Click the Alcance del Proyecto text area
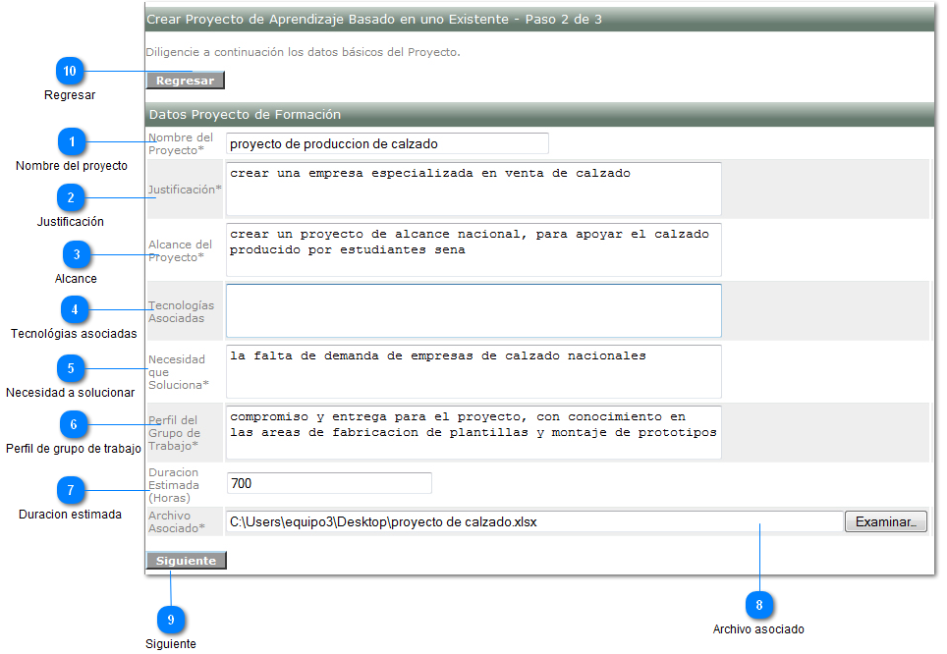The image size is (947, 654). [473, 250]
